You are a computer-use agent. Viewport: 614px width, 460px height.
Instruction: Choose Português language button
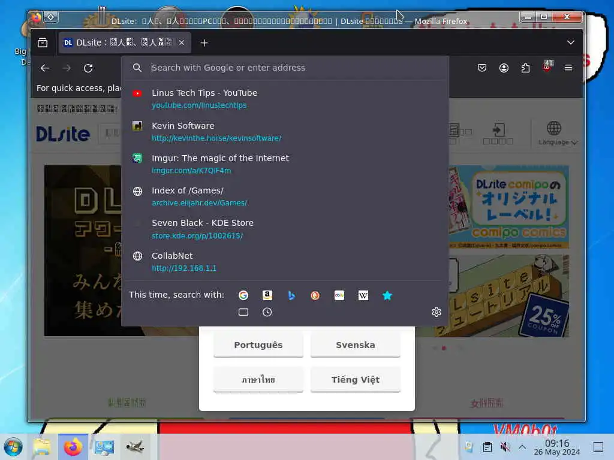[258, 345]
